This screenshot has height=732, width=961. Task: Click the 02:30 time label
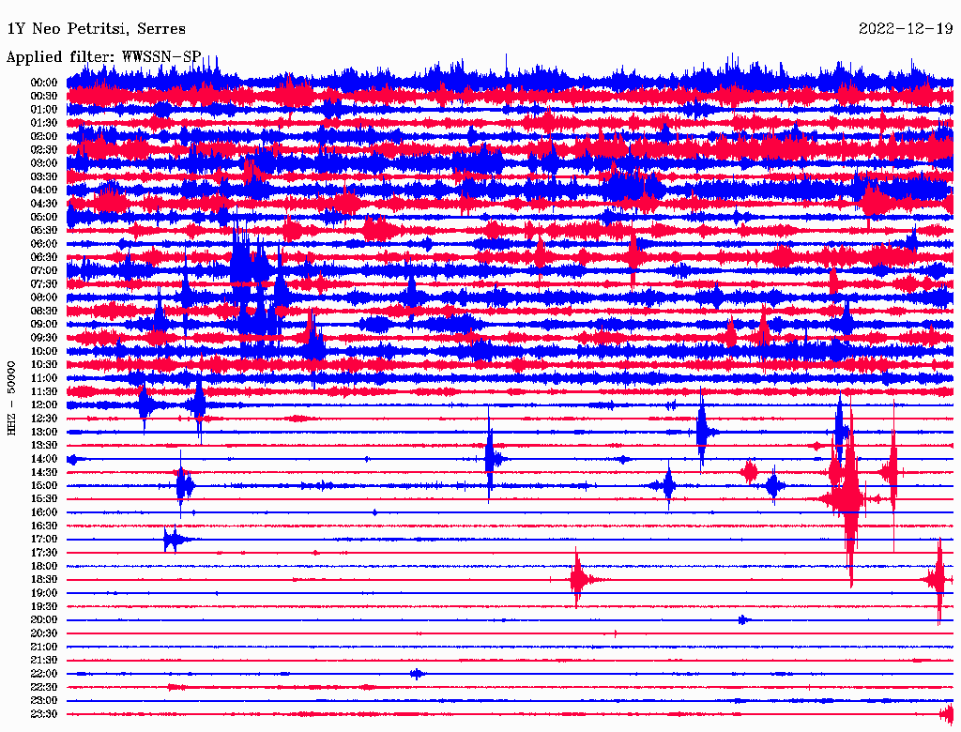(x=44, y=149)
